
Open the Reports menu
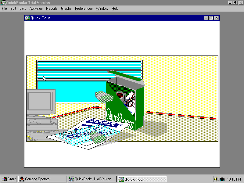point(52,9)
